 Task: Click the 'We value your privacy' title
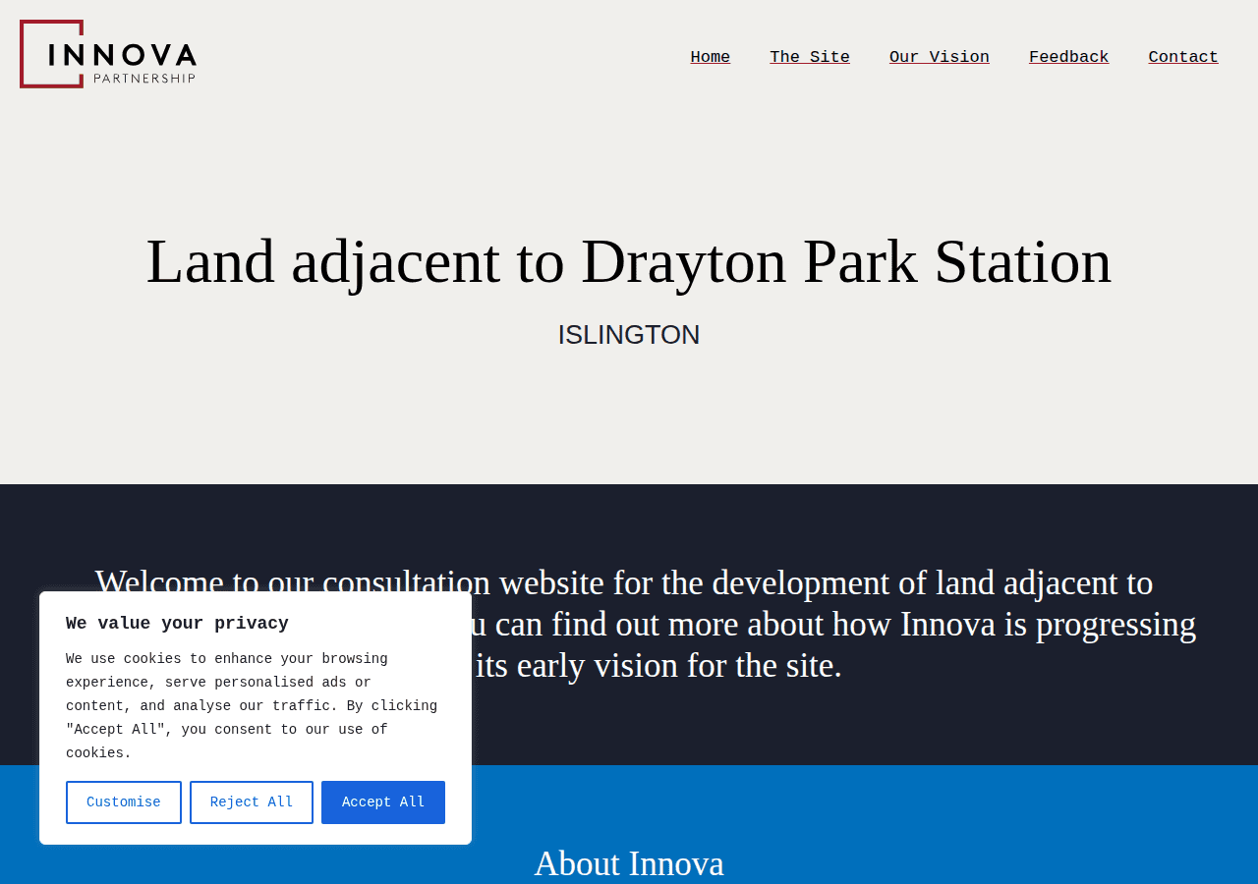(177, 624)
